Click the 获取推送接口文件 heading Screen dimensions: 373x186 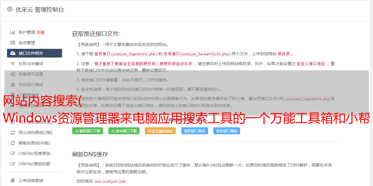point(96,34)
